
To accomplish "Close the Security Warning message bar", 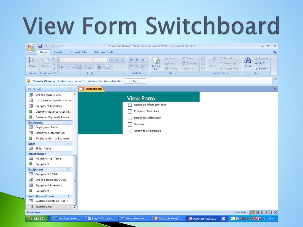I will pyautogui.click(x=275, y=79).
